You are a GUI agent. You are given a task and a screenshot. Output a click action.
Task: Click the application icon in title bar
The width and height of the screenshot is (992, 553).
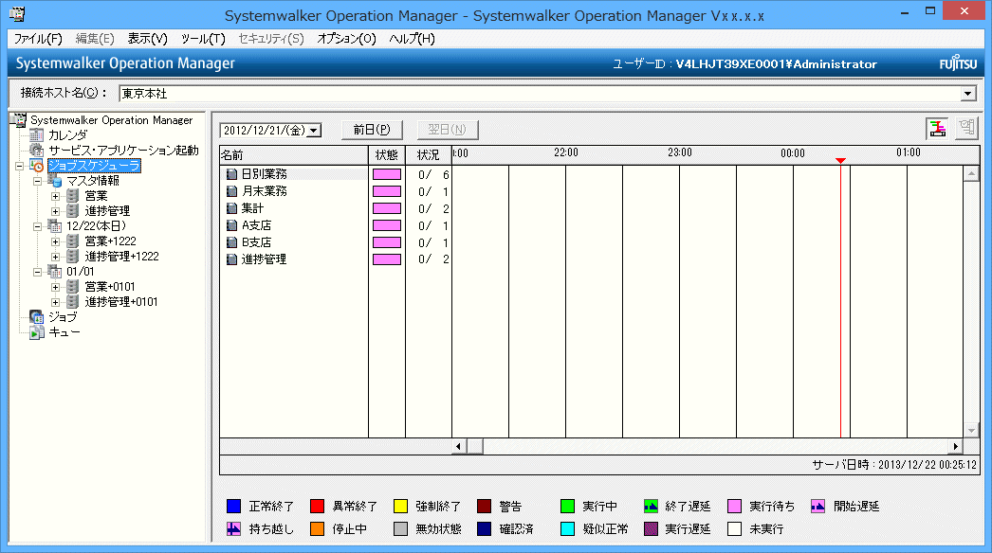coord(17,13)
